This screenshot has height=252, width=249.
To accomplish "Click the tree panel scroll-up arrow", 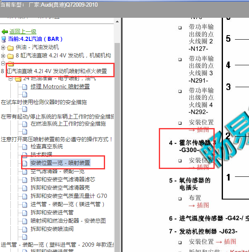I will point(117,22).
